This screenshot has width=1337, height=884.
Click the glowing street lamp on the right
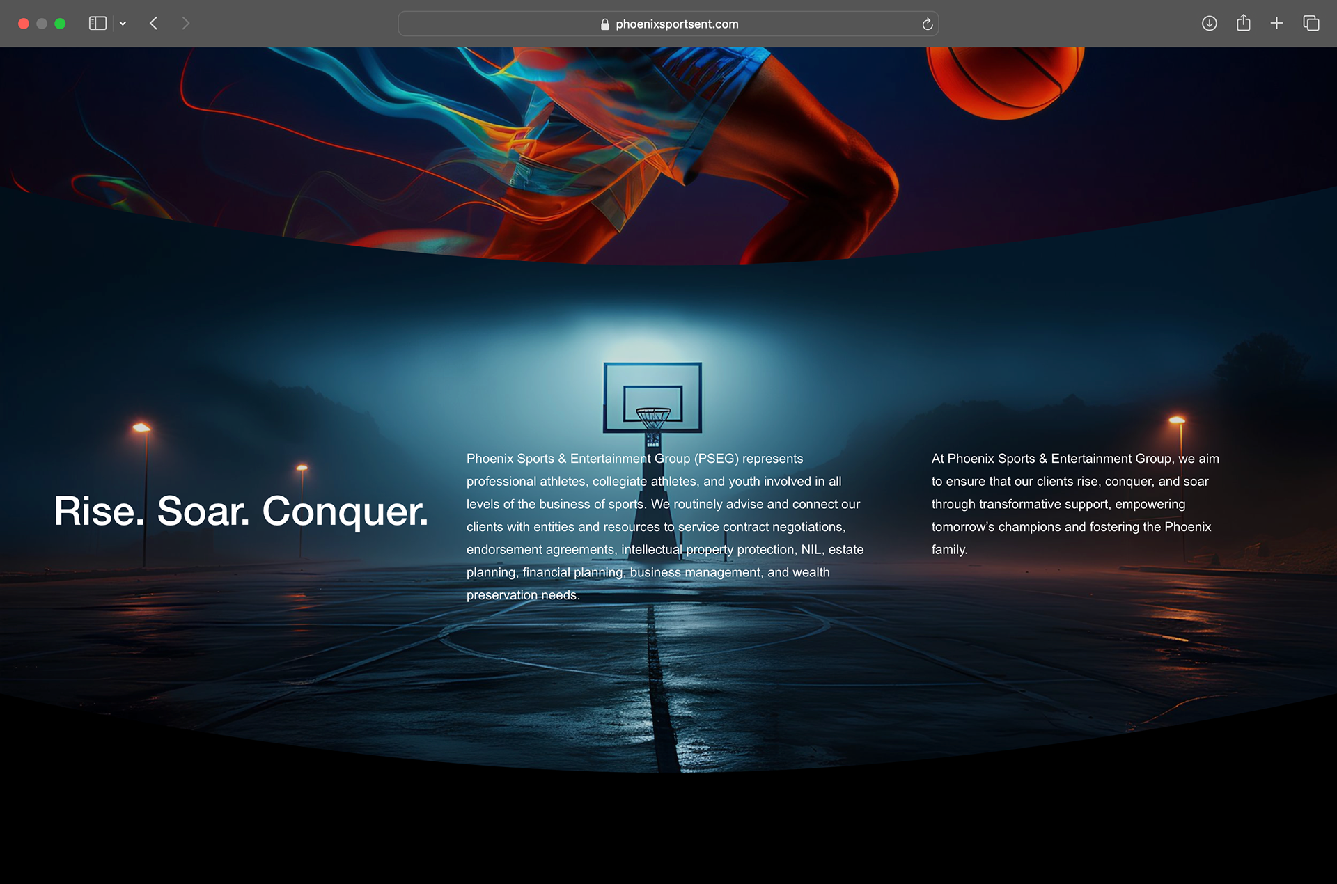coord(1177,421)
